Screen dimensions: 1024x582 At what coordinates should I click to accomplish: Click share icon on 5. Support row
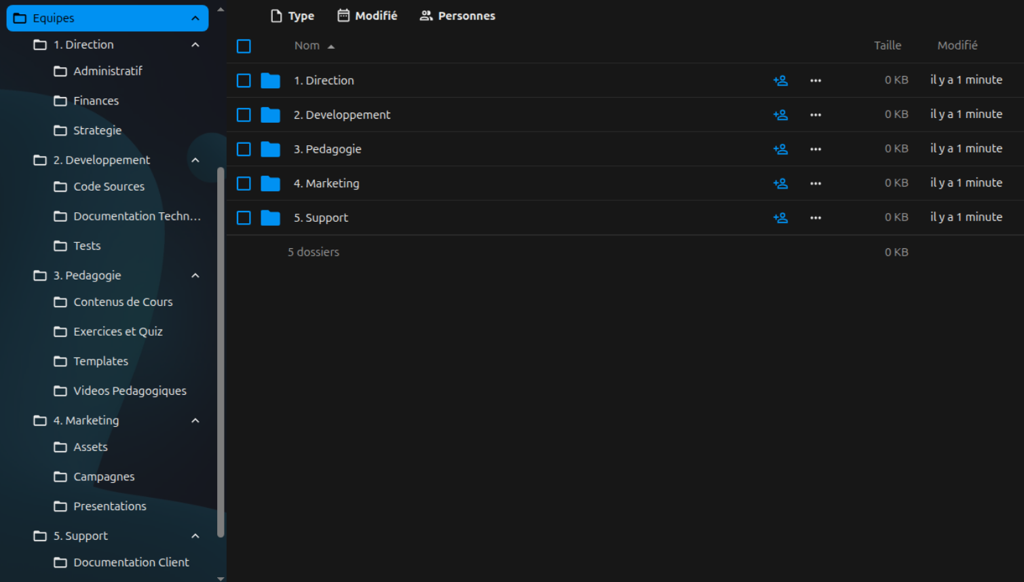(x=780, y=218)
